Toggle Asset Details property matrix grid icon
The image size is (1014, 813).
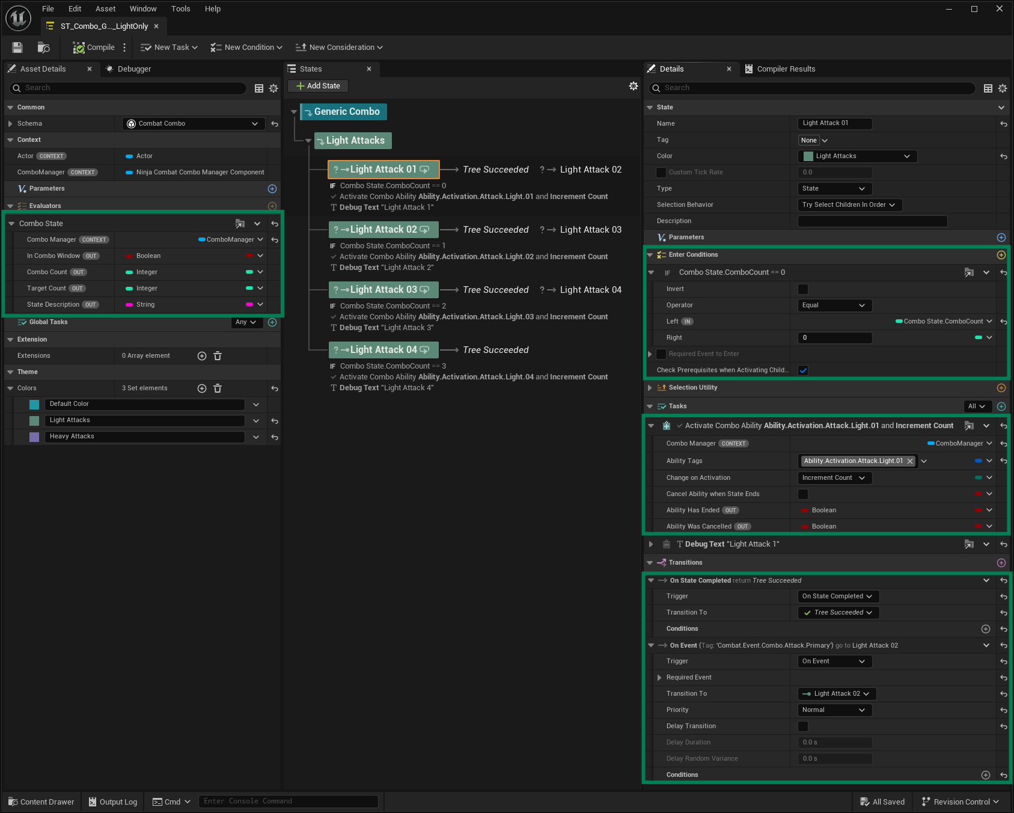click(x=259, y=88)
